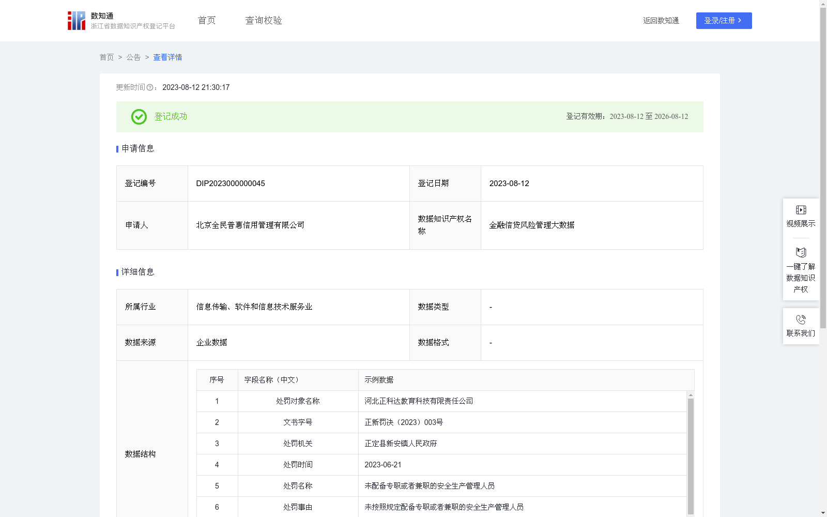The width and height of the screenshot is (827, 517).
Task: Click the green 登记成功 checkmark icon
Action: [x=139, y=117]
